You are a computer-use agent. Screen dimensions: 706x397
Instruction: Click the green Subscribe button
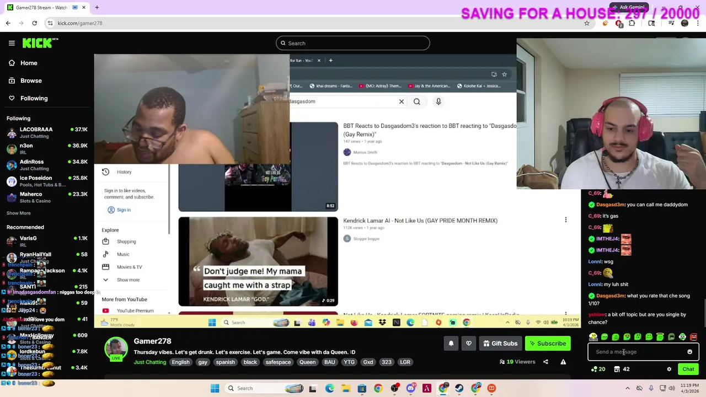[x=548, y=344]
